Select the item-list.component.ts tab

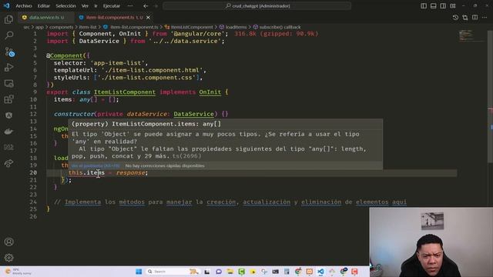(114, 18)
